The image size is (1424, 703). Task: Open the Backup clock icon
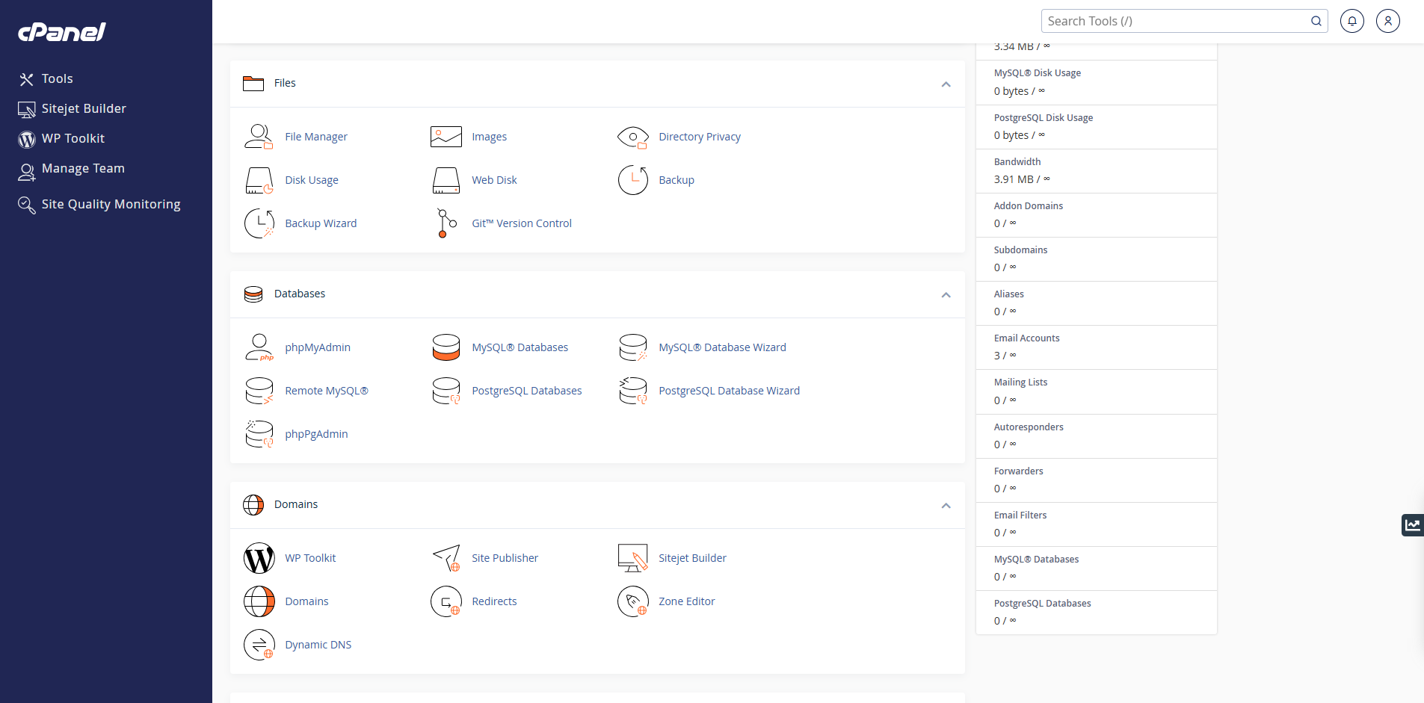coord(633,180)
